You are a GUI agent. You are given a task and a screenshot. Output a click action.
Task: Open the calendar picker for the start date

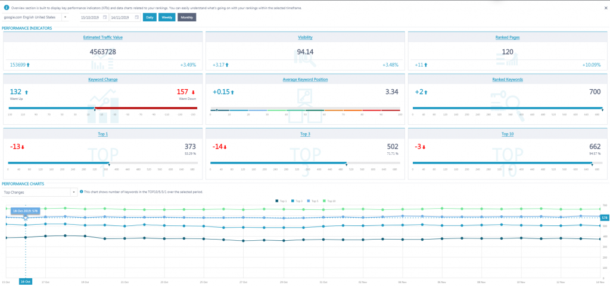click(x=106, y=17)
